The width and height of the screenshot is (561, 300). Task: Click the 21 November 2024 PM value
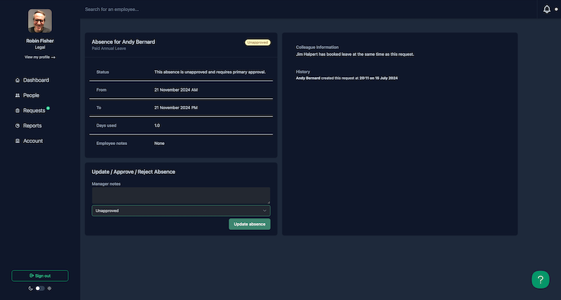[176, 108]
